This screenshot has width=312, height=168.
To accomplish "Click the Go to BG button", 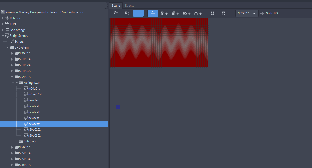I will click(269, 13).
